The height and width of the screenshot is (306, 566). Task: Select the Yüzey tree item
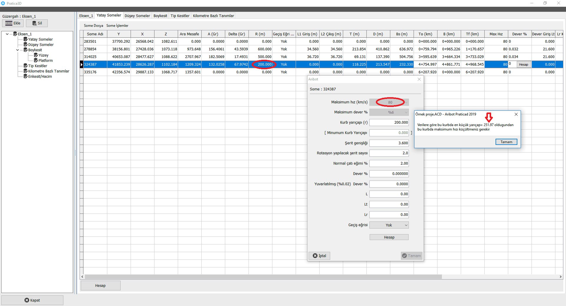coord(43,55)
